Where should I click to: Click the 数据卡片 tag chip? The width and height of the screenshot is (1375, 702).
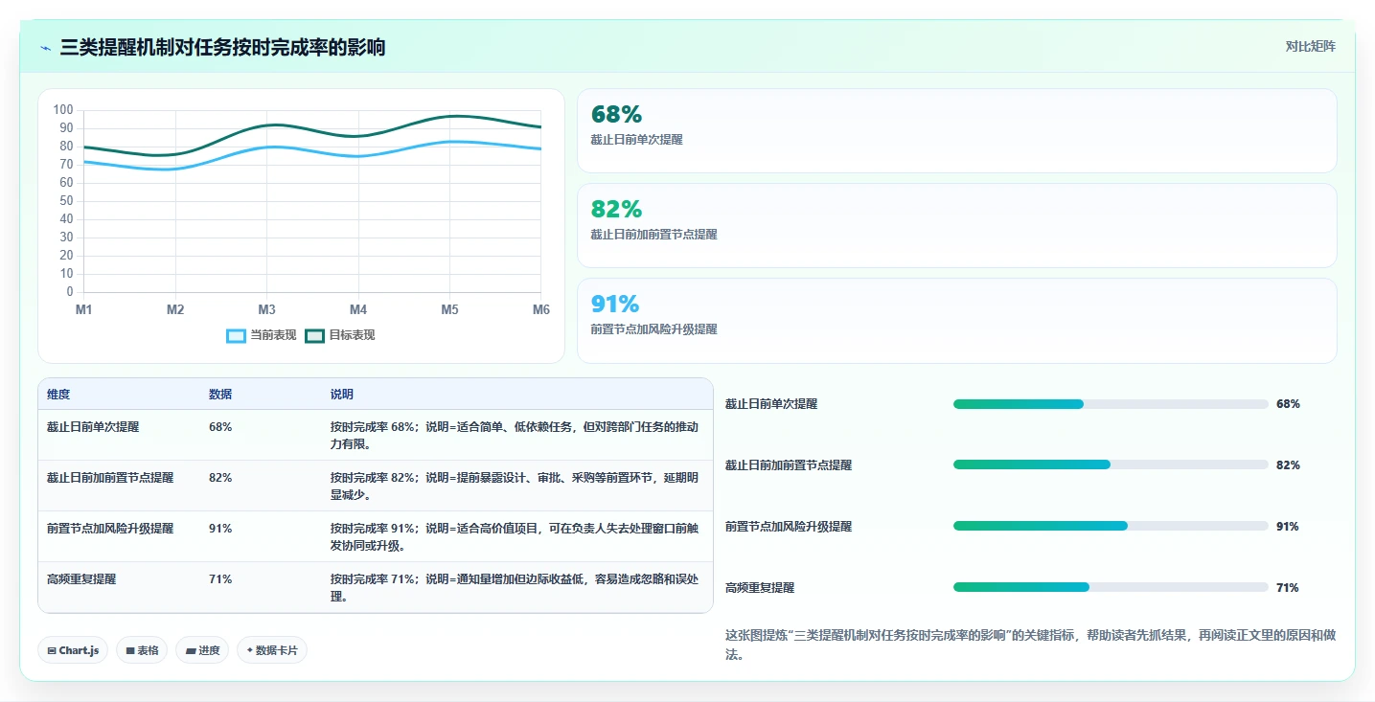[x=272, y=650]
